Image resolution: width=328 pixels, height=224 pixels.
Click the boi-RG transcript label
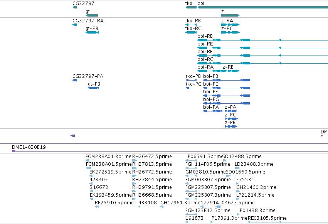pyautogui.click(x=205, y=59)
